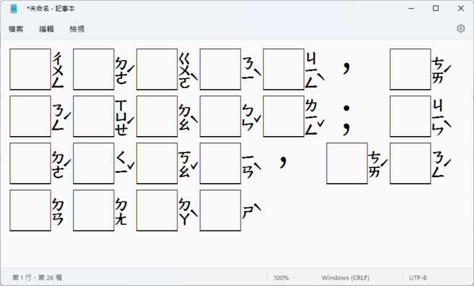Click the Notepad app icon in title bar
The width and height of the screenshot is (474, 286).
coord(14,9)
